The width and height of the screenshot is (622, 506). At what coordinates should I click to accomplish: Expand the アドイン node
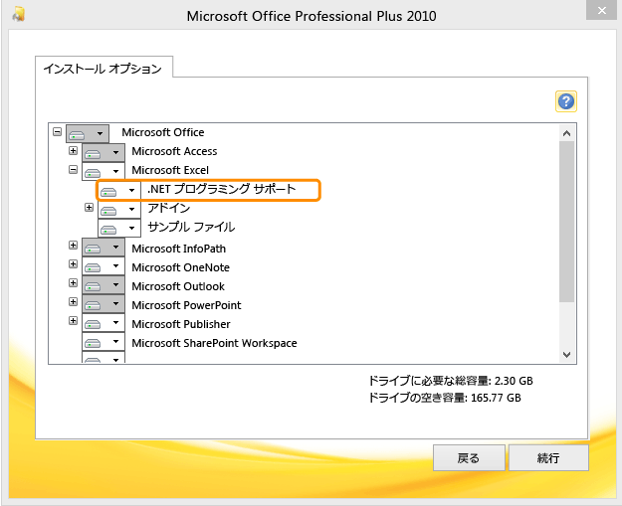(x=89, y=207)
